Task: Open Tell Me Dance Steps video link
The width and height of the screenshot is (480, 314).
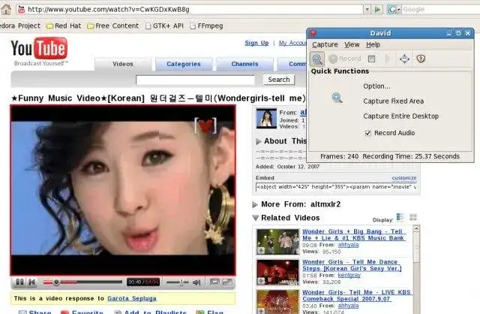Action: [x=352, y=265]
